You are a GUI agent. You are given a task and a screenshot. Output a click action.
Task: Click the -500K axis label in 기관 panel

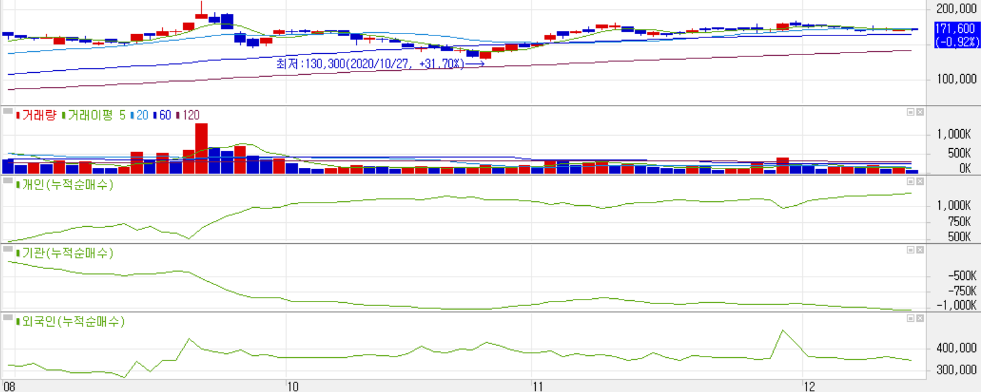tap(961, 276)
